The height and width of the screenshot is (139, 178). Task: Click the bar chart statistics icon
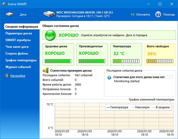click(46, 71)
